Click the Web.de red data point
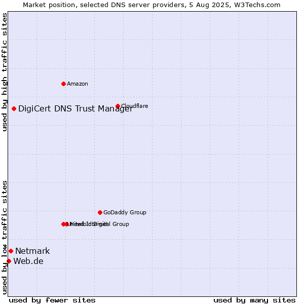304x304 pixels. coord(9,261)
